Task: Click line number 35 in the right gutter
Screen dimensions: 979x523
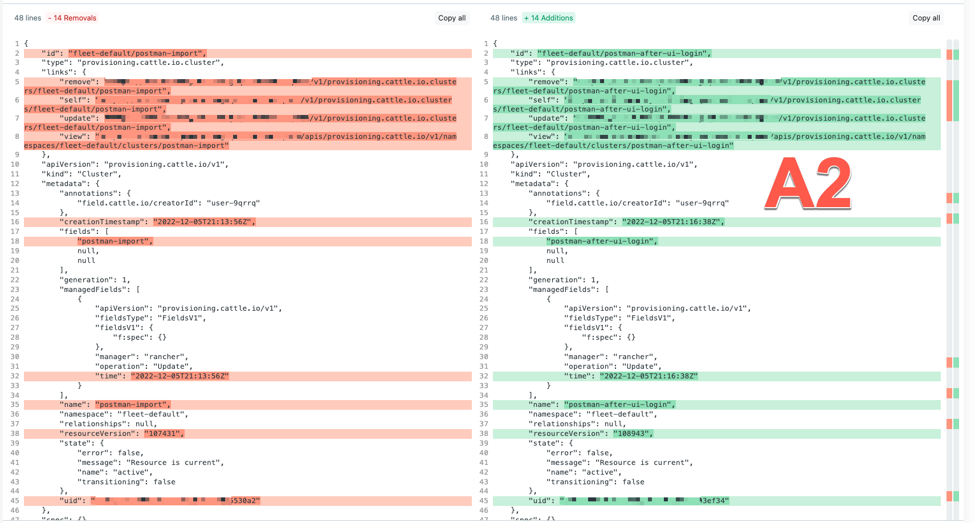Action: point(483,404)
